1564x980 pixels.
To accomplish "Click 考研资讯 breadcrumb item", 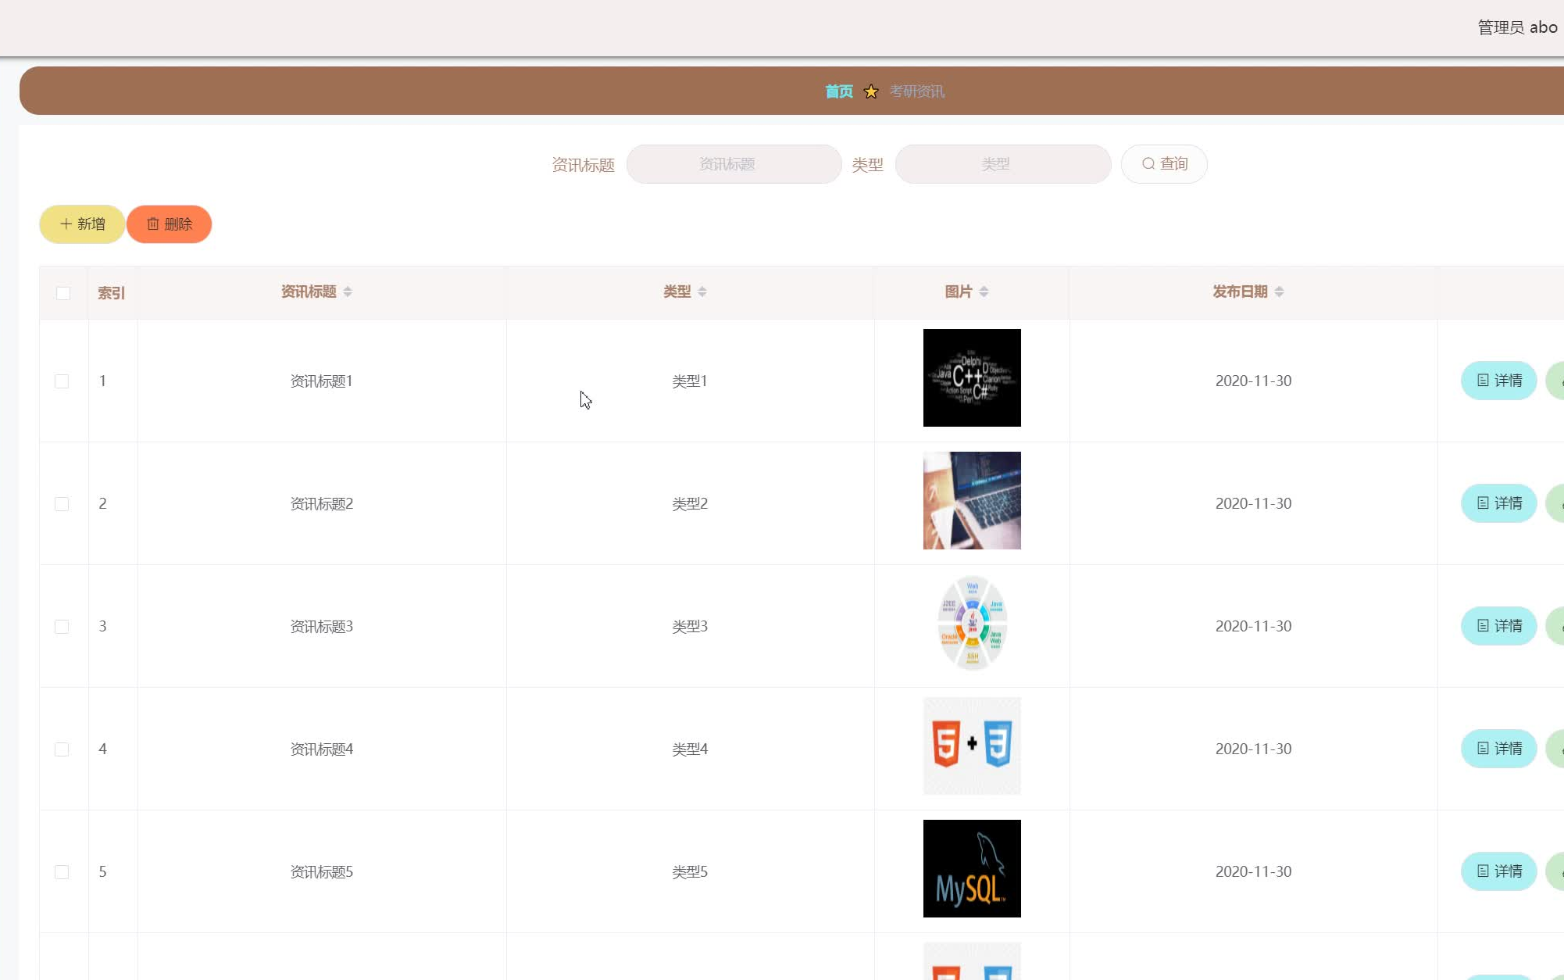I will [x=917, y=91].
